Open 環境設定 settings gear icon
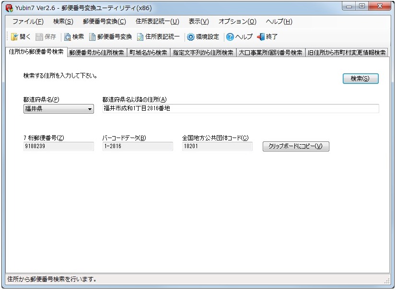396x290 pixels. pos(191,37)
